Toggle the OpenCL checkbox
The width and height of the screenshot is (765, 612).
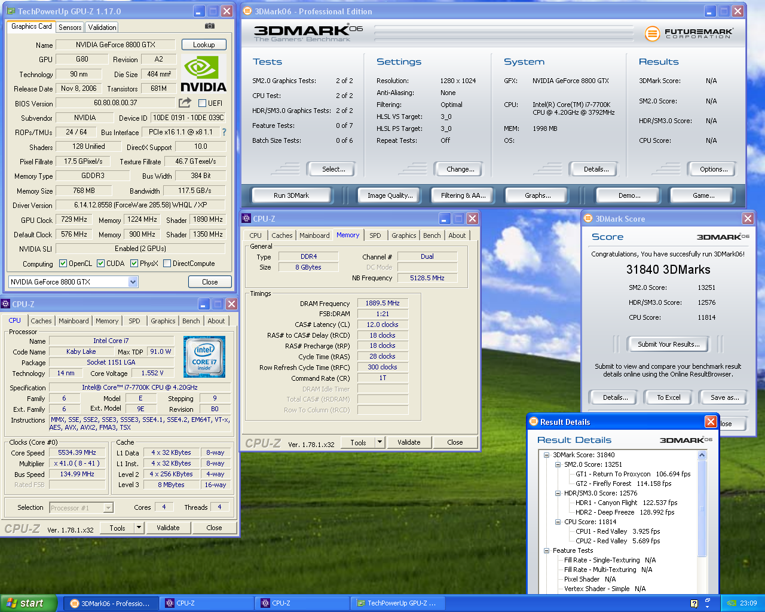63,264
